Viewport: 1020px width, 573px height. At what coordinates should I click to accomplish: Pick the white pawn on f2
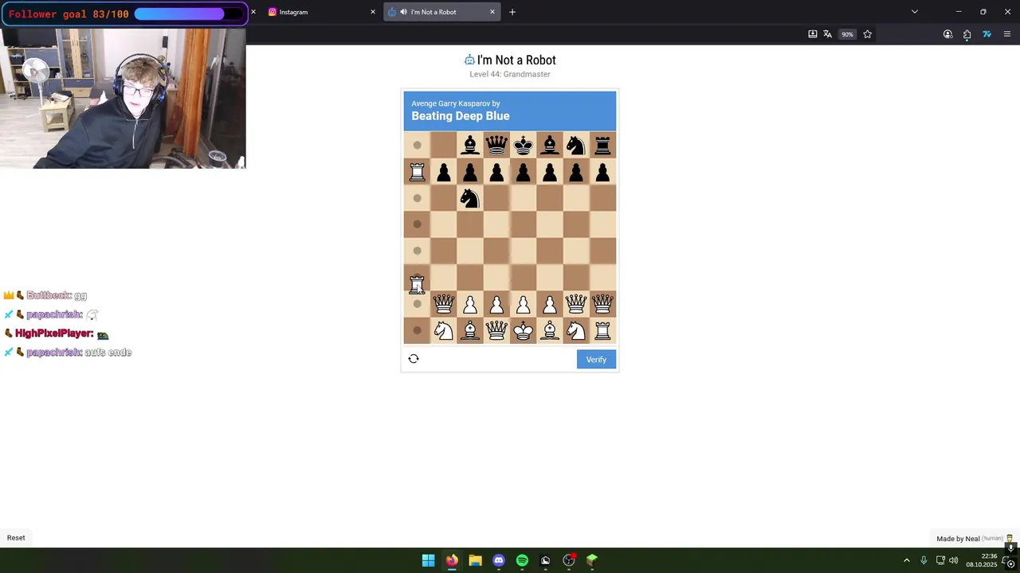coord(550,304)
